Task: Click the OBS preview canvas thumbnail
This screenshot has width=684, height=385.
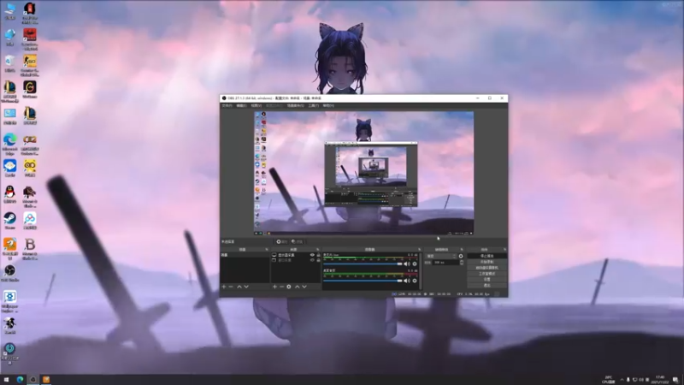Action: click(x=364, y=174)
